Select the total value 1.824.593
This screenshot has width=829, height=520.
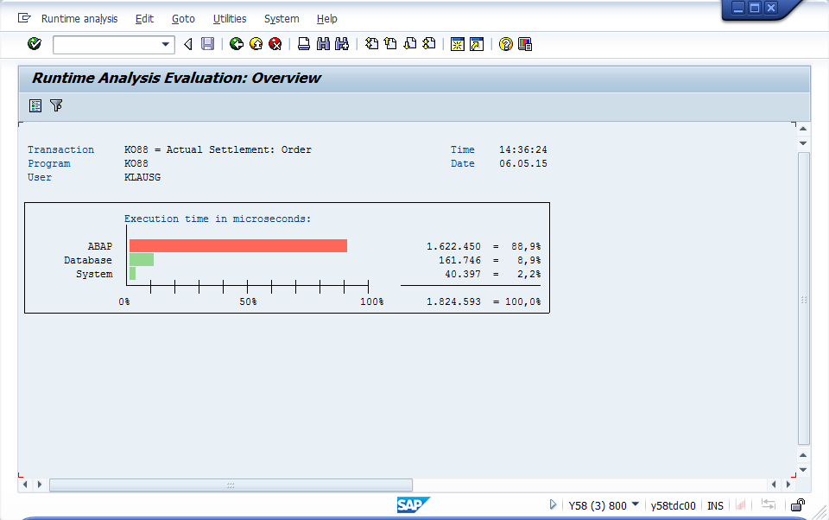coord(453,301)
